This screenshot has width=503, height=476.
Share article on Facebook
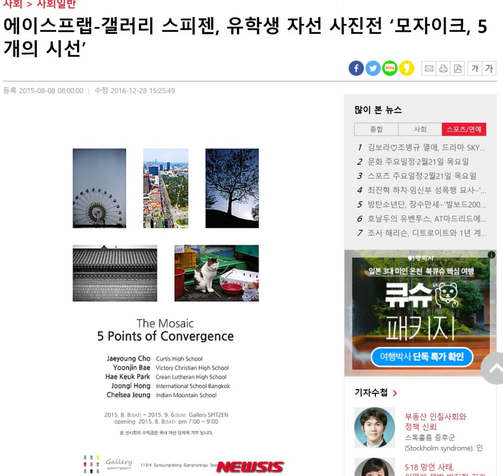pyautogui.click(x=356, y=68)
